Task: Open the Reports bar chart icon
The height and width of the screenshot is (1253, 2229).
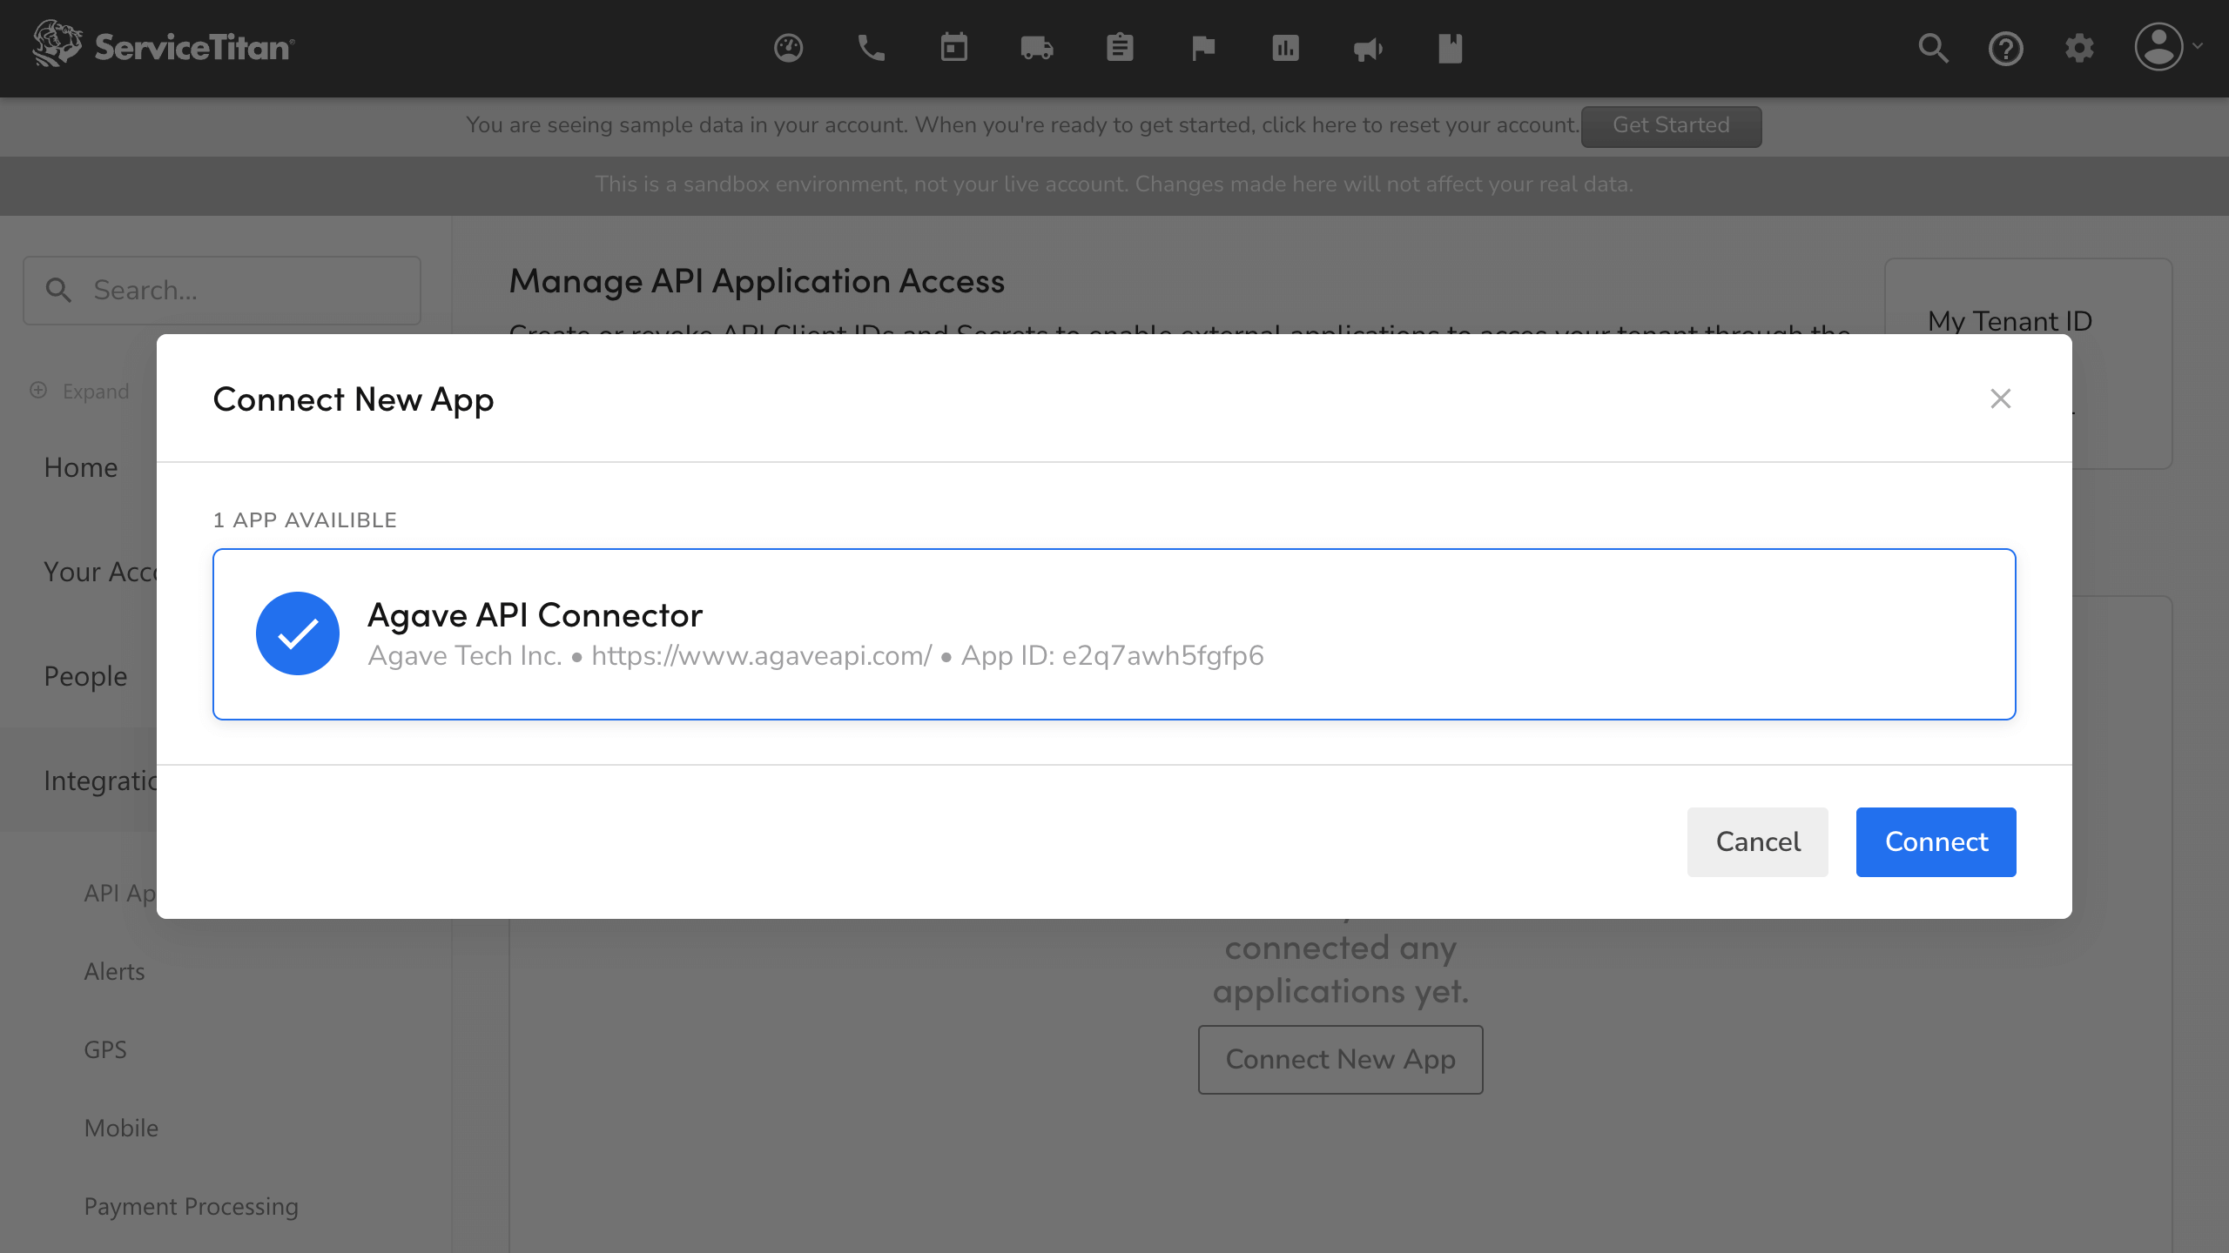Action: pos(1285,48)
